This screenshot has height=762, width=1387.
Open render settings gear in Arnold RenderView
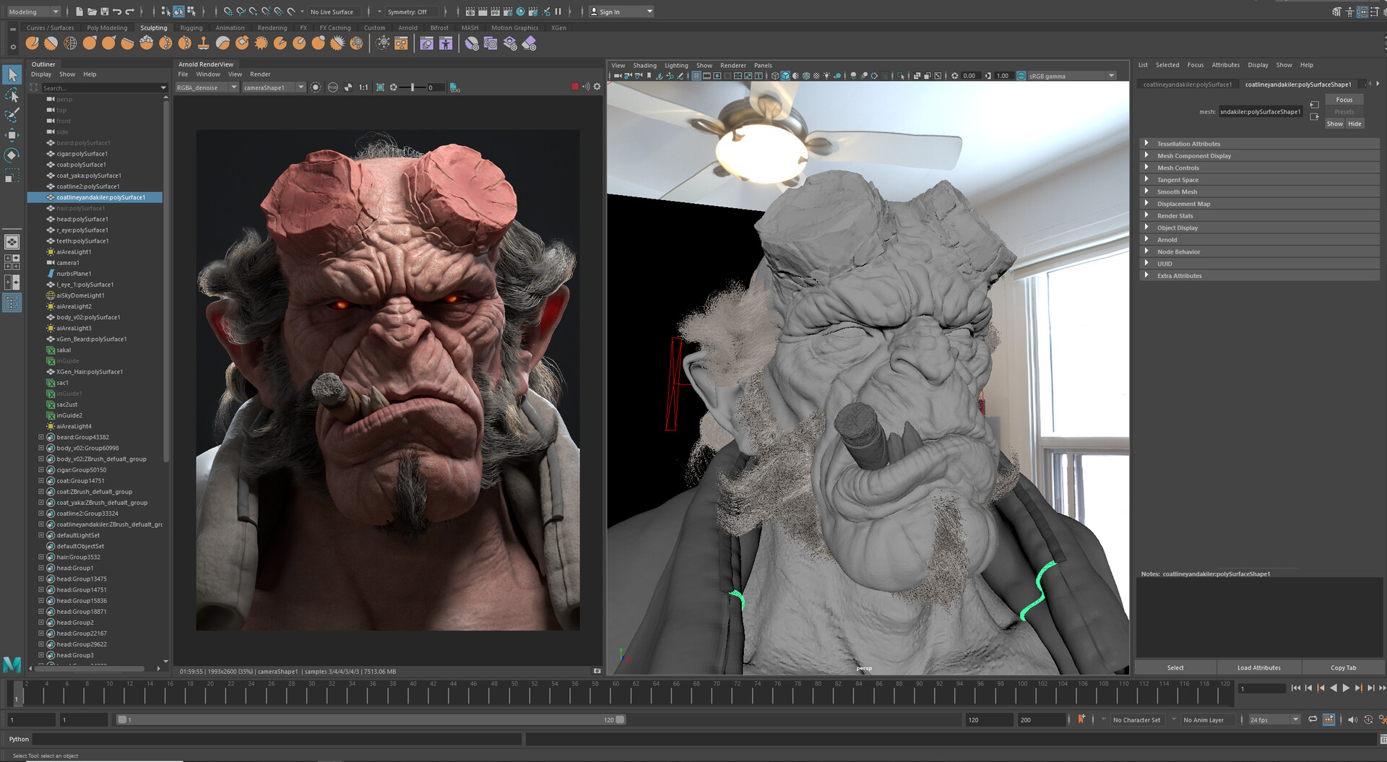click(x=597, y=87)
